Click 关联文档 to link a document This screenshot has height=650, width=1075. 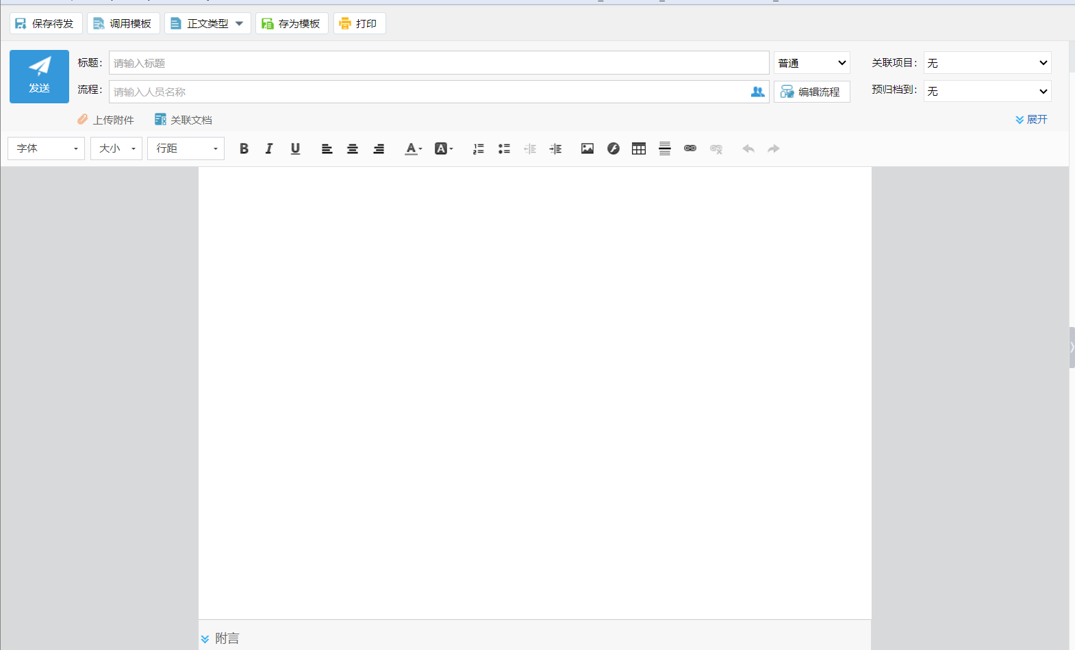pyautogui.click(x=184, y=120)
